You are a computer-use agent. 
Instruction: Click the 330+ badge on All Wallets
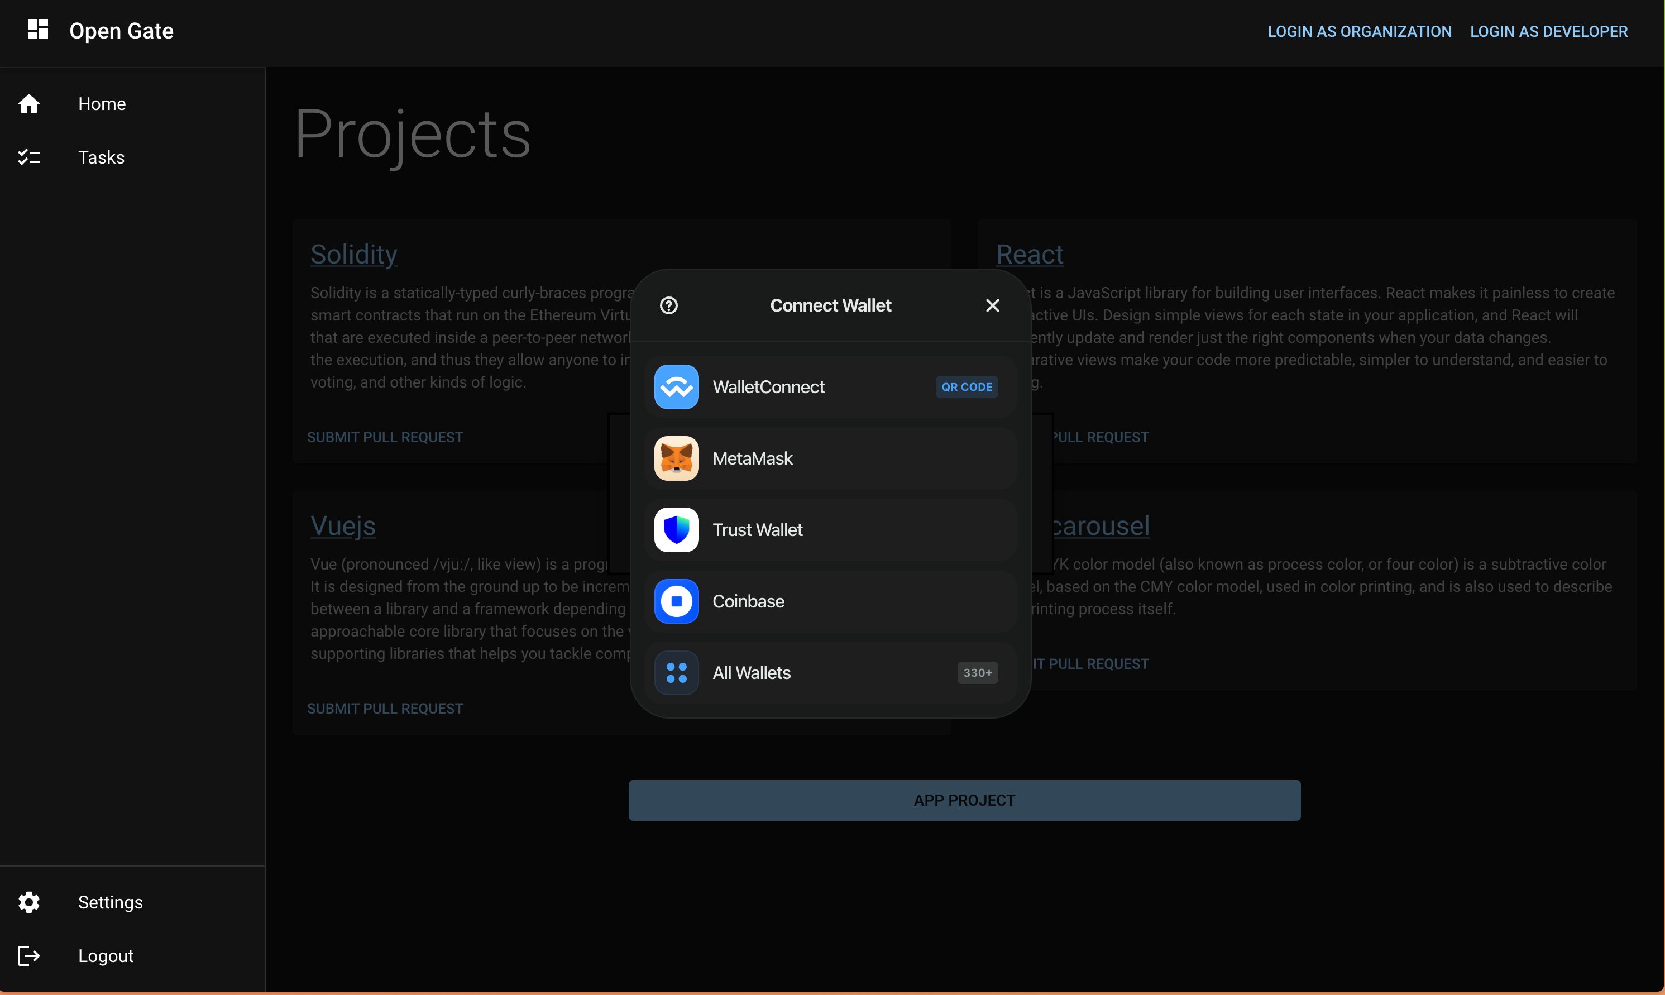tap(977, 673)
